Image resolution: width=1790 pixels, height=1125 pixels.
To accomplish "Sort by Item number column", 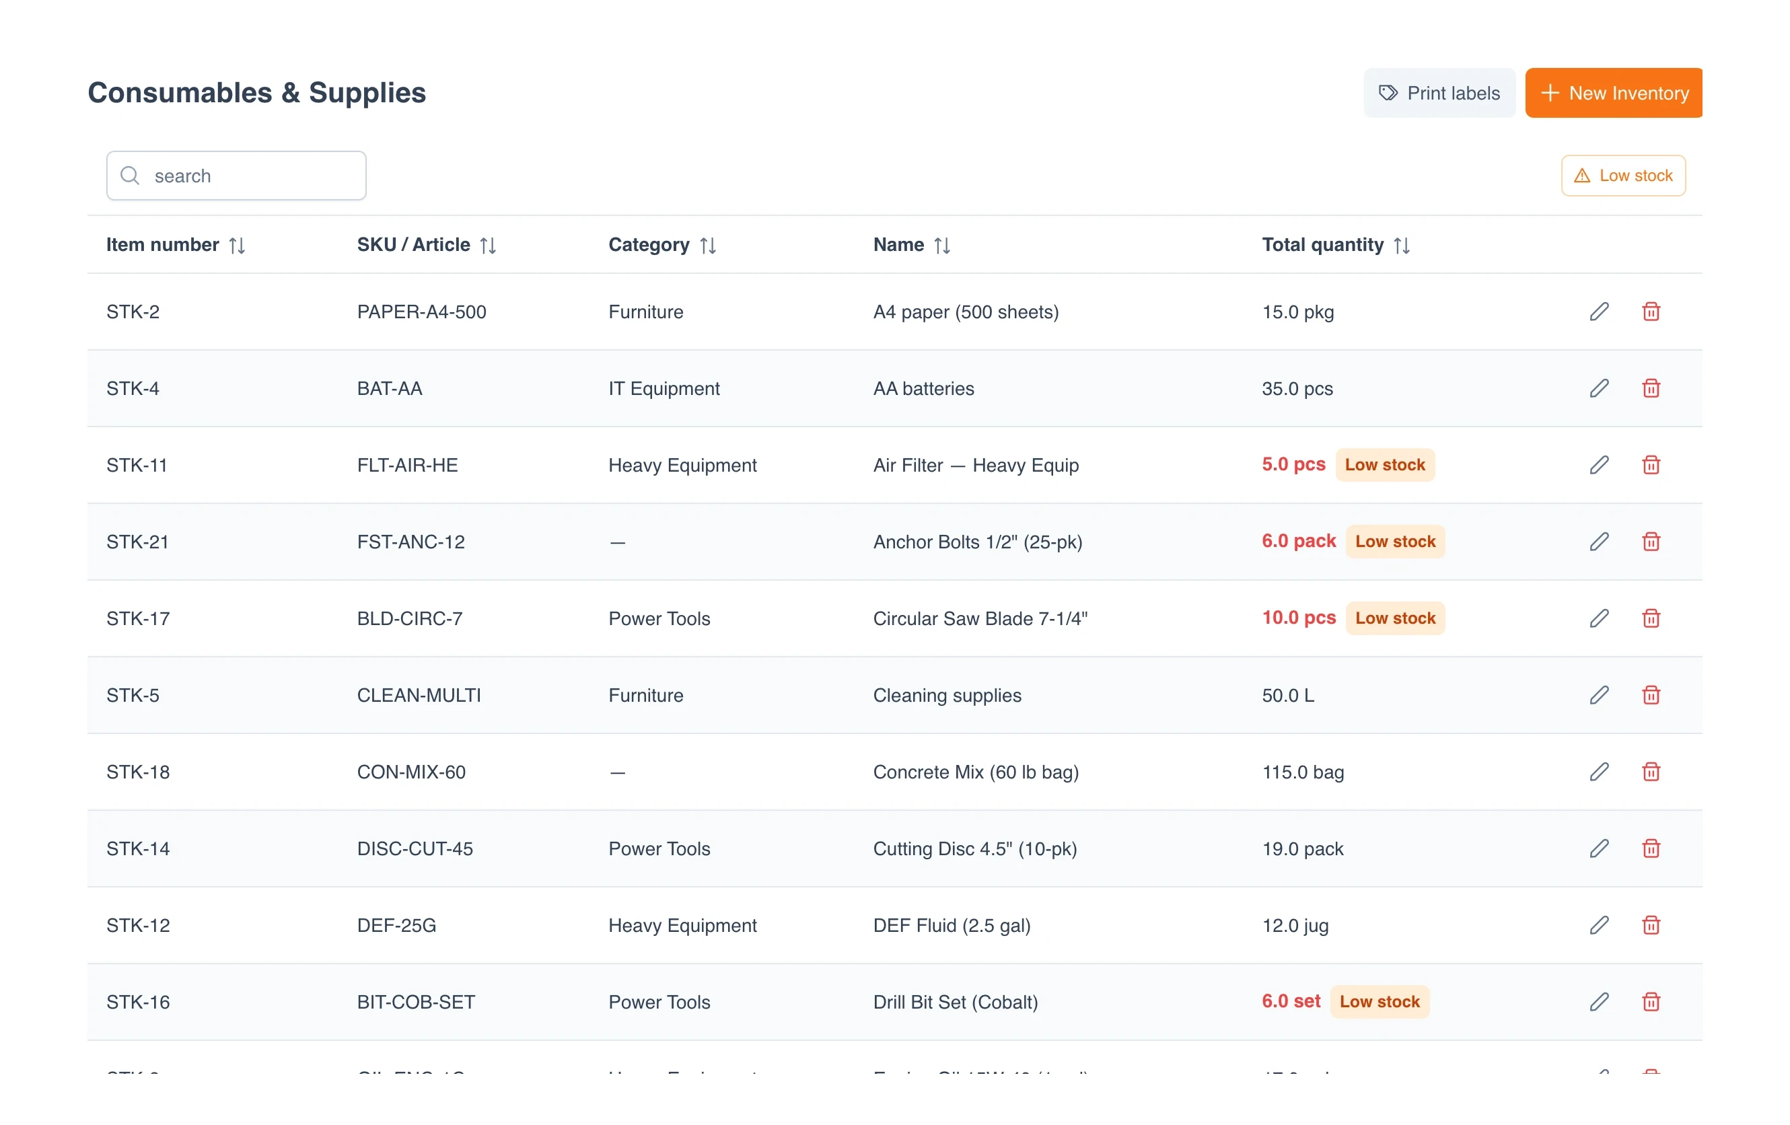I will point(237,245).
